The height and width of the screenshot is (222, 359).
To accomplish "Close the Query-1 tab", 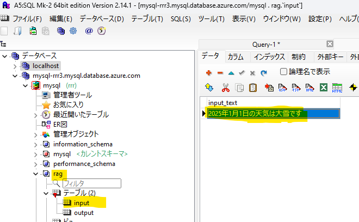I will (x=330, y=44).
